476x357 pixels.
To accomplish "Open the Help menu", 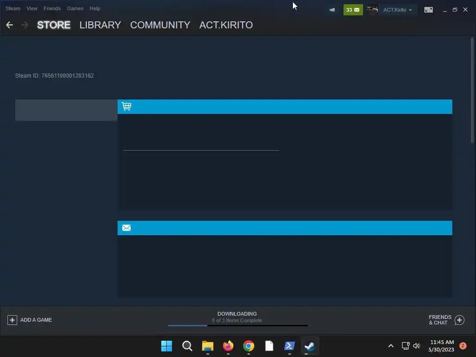I will point(95,8).
